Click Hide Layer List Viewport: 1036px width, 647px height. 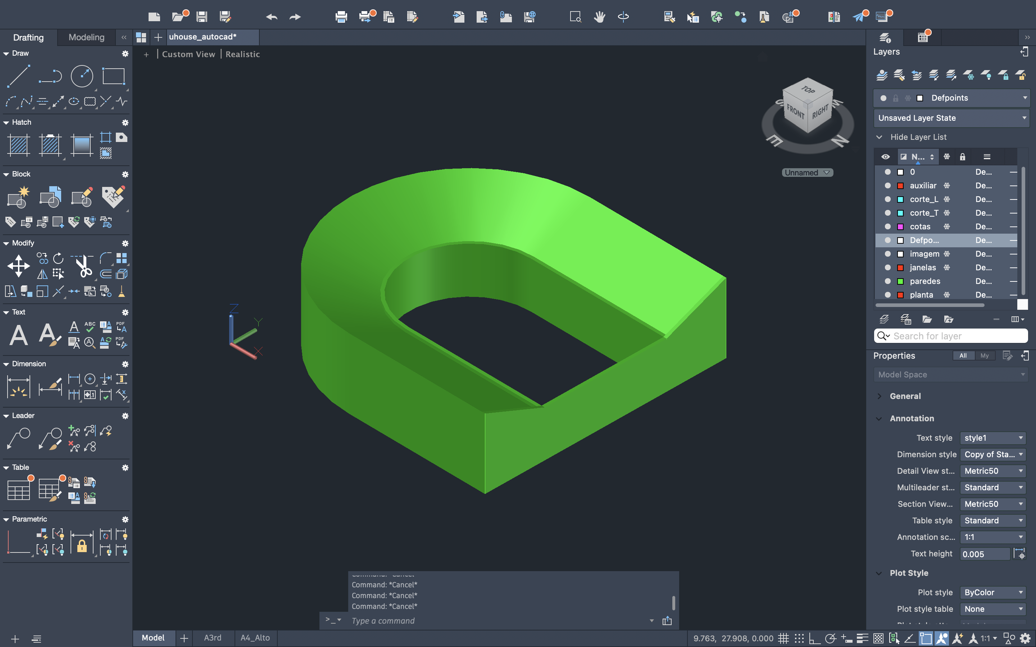(918, 137)
